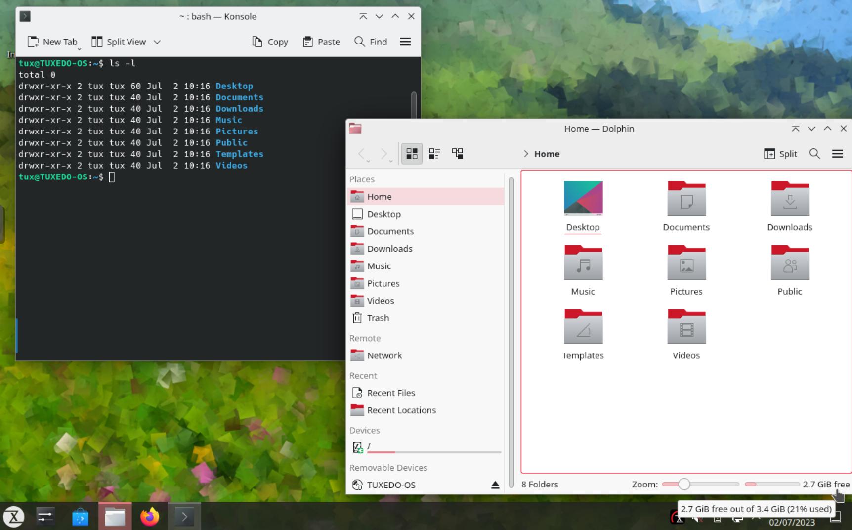Open Trash from the sidebar
The width and height of the screenshot is (852, 530).
pyautogui.click(x=426, y=317)
